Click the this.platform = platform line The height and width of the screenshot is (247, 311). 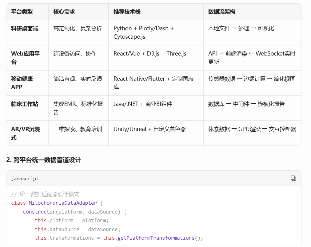pos(72,220)
